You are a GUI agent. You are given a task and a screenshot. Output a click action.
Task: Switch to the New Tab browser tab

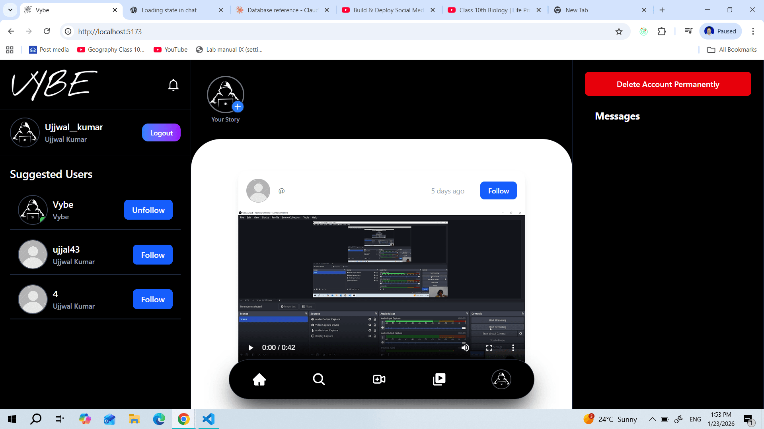point(577,10)
